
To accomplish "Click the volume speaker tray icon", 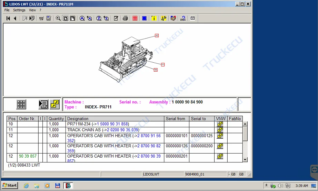I will click(280, 185).
